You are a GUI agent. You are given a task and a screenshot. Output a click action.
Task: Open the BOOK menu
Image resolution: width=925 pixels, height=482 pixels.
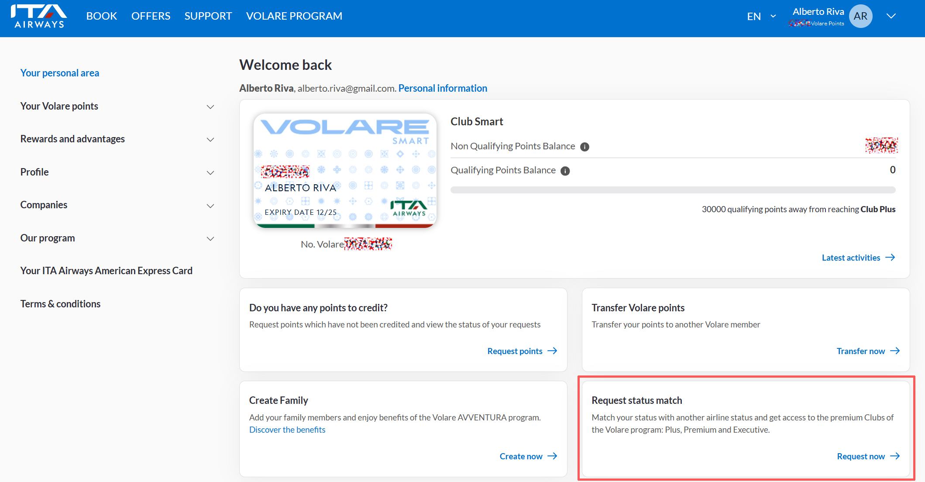point(102,16)
